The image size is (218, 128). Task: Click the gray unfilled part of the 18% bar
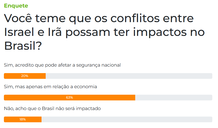(x=127, y=119)
